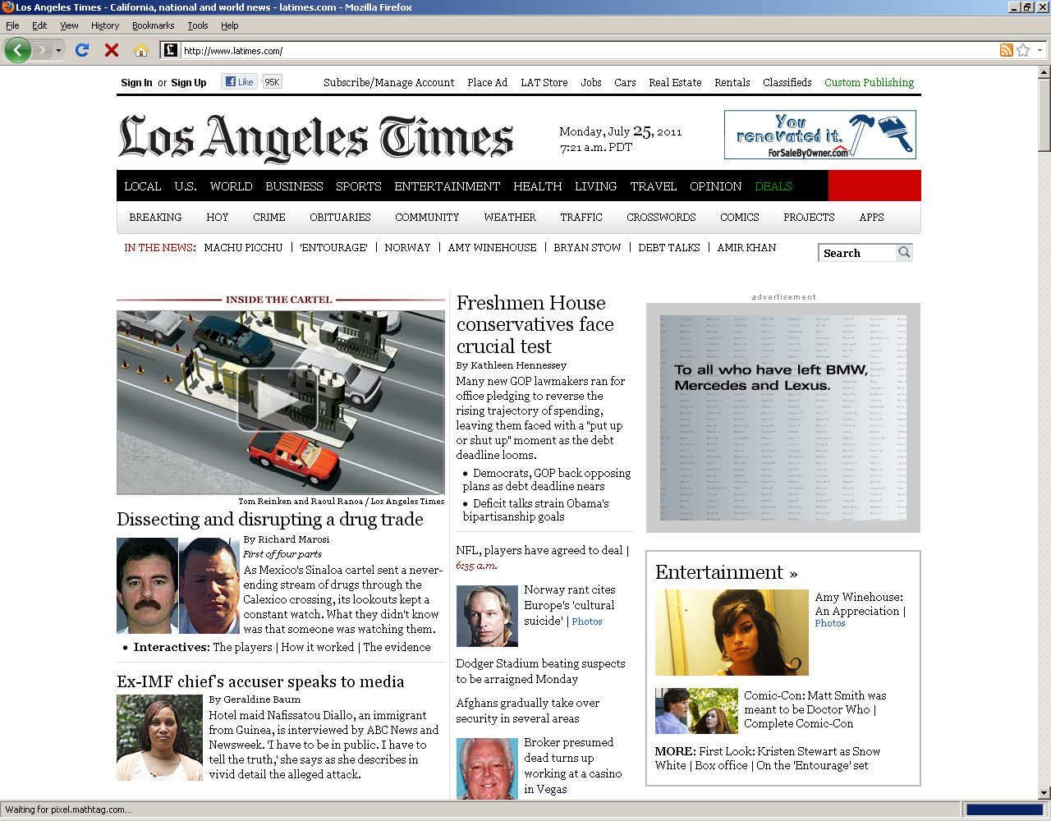Open the Bookmarks menu

[153, 25]
